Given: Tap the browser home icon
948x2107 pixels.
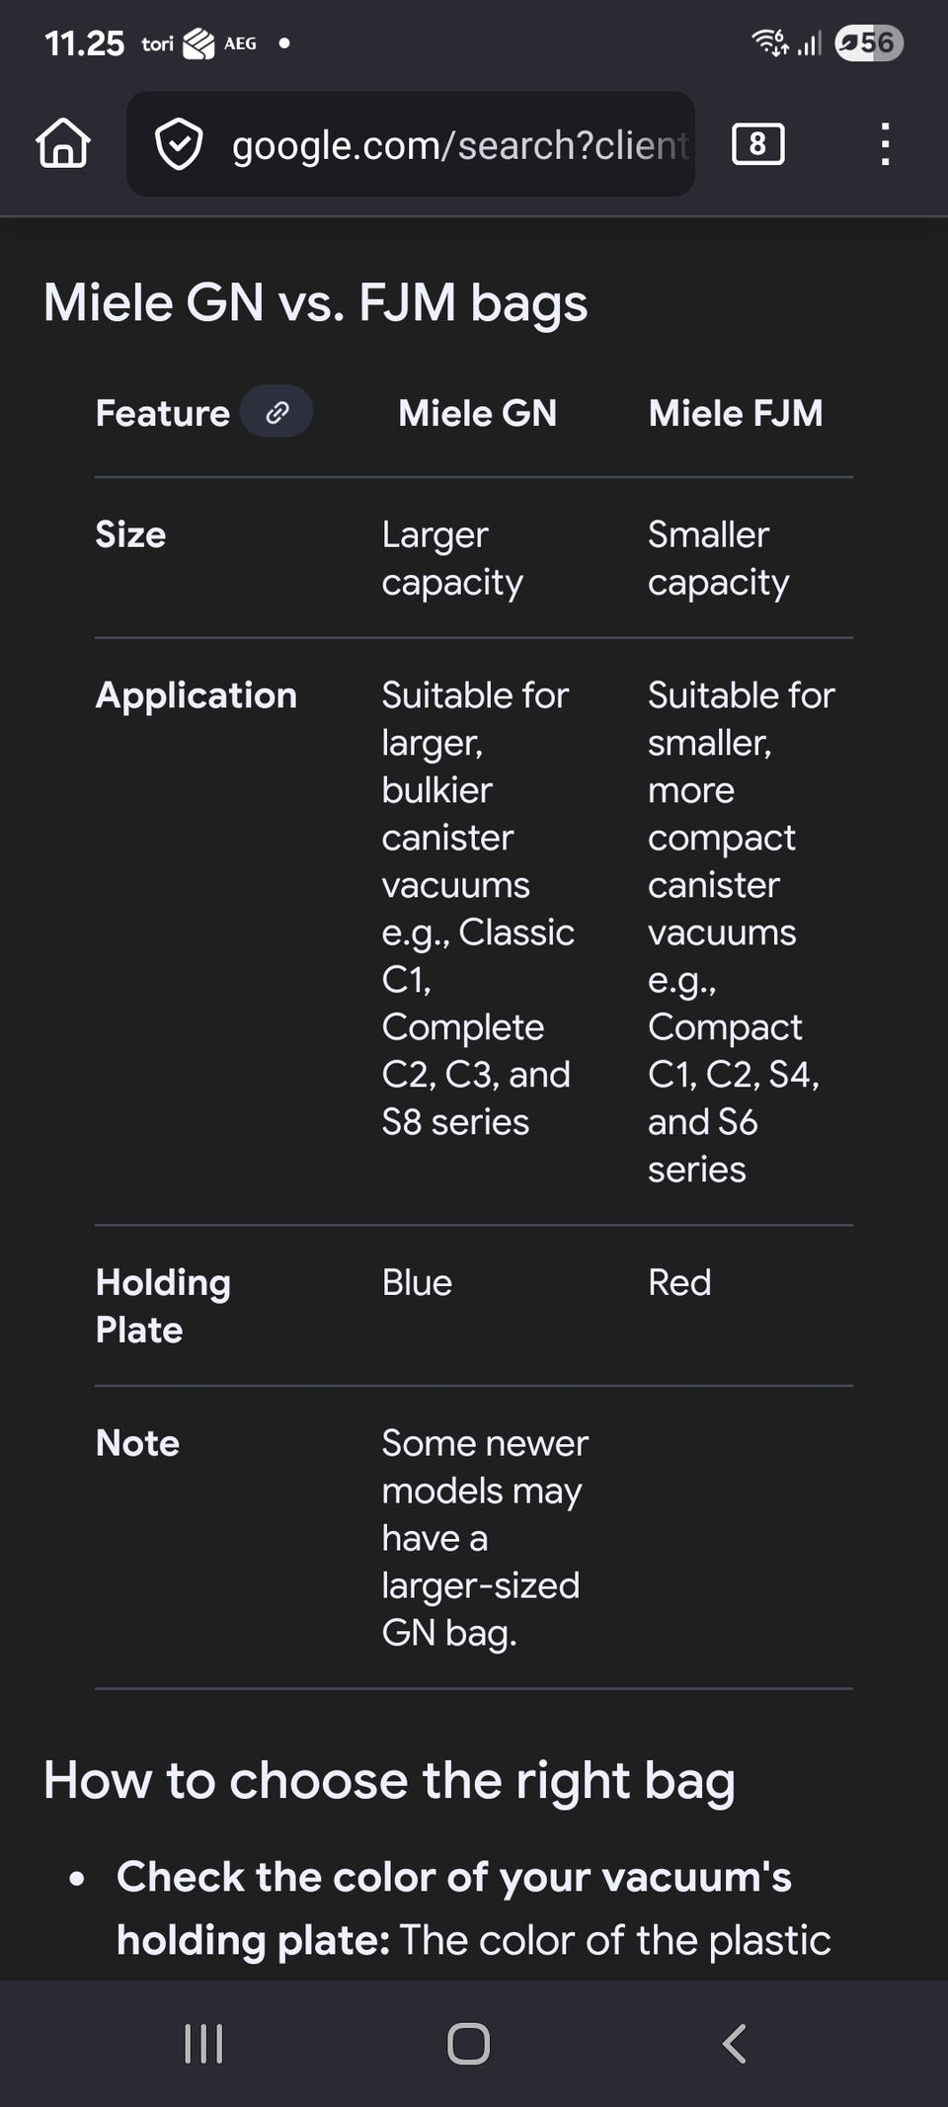Looking at the screenshot, I should 63,144.
